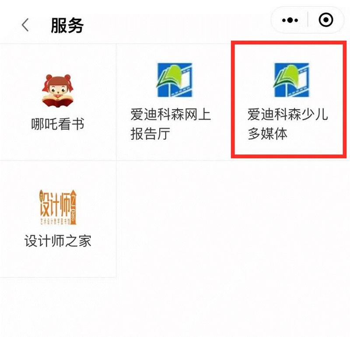This screenshot has width=350, height=337.
Task: Click the empty grid cell beside 设计师之家
Action: pos(175,219)
